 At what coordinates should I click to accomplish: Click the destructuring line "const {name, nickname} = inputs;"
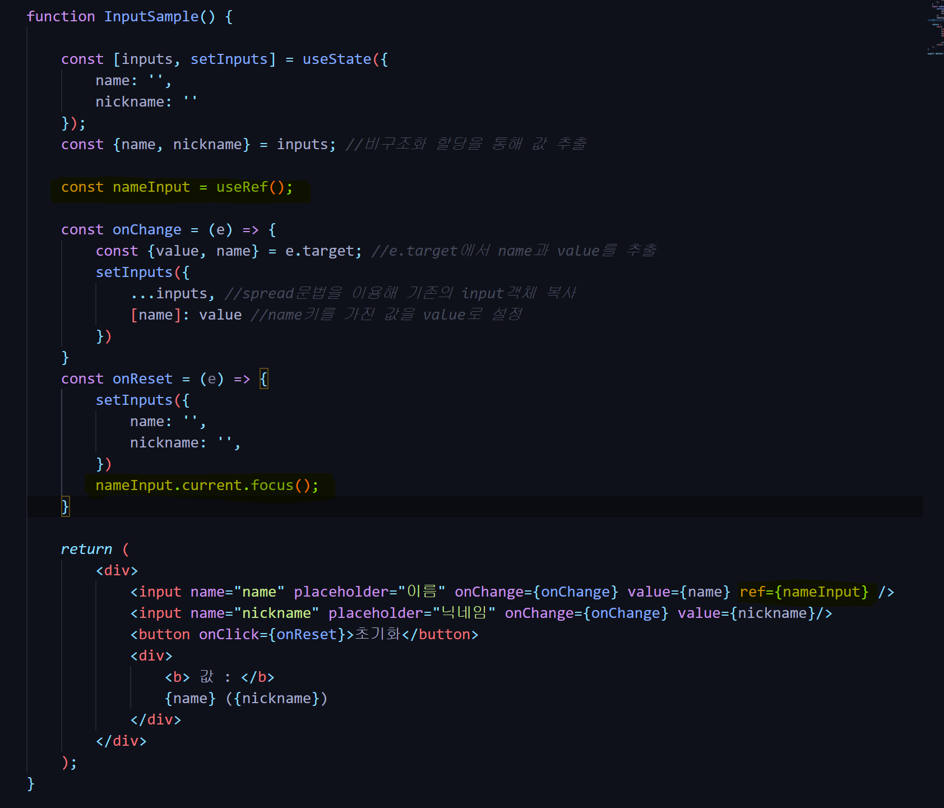pyautogui.click(x=198, y=145)
